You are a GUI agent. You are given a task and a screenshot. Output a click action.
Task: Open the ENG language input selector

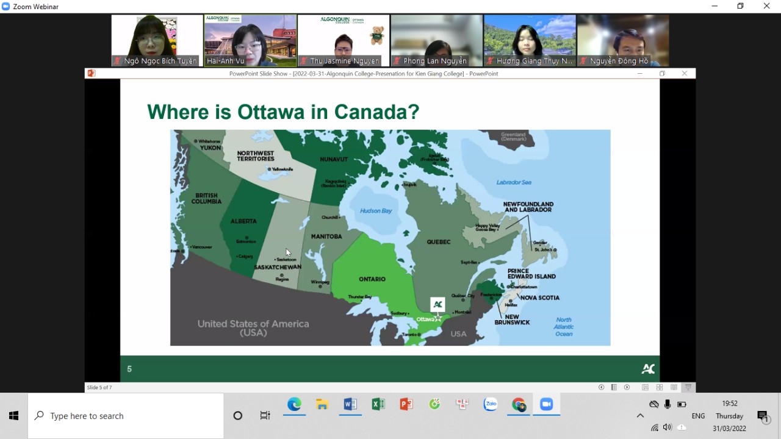pyautogui.click(x=698, y=416)
